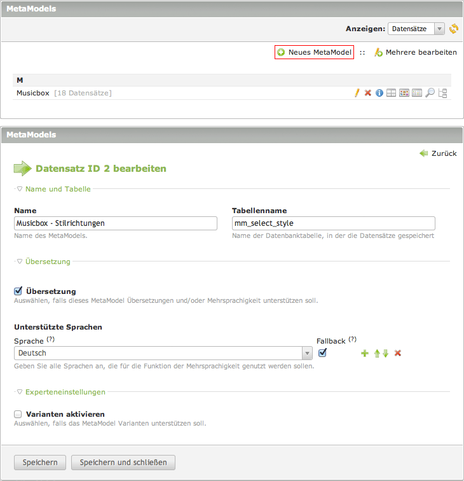464x481 pixels.
Task: Toggle the Übersetzung checkbox
Action: click(18, 291)
